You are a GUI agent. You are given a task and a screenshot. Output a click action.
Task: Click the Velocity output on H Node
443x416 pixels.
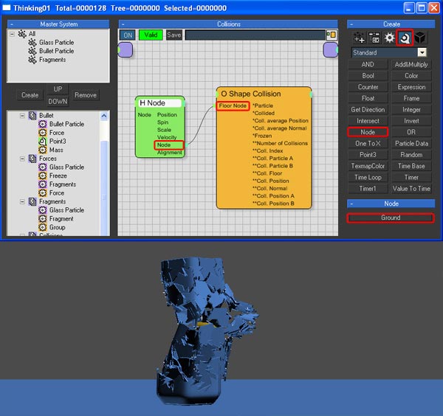(x=167, y=137)
